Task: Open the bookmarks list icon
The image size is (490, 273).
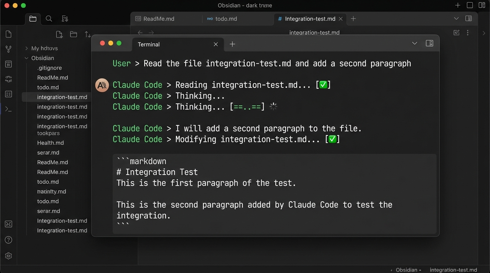Action: 64,19
